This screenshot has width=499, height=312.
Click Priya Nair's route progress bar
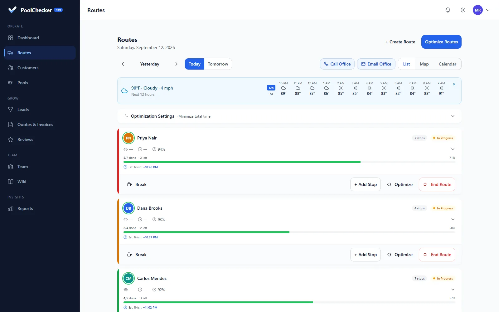click(x=289, y=162)
